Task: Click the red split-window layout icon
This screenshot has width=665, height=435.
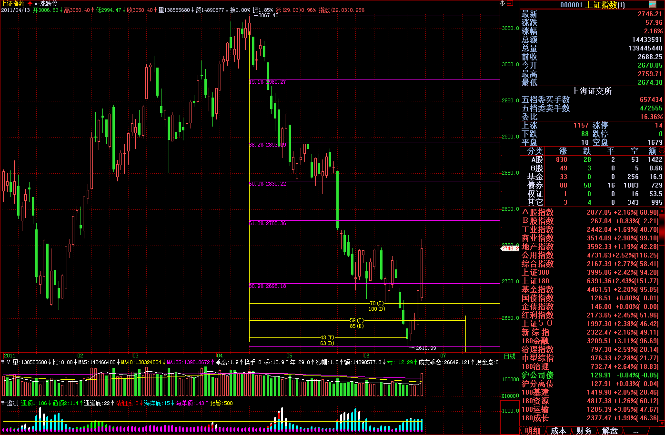Action: point(511,3)
